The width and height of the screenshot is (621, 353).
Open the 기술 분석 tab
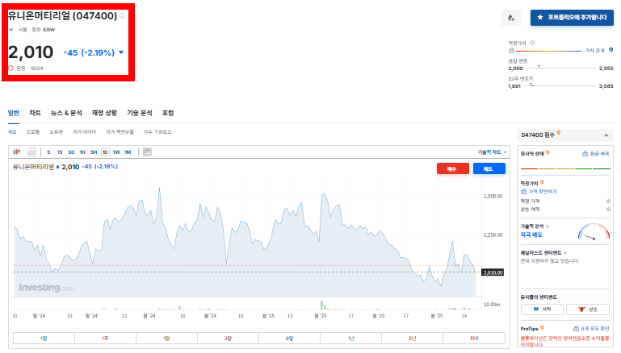click(140, 113)
